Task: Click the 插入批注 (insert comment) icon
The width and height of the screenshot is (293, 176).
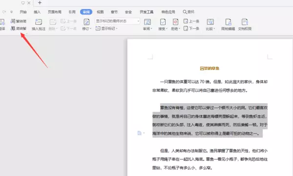Action: 39,25
